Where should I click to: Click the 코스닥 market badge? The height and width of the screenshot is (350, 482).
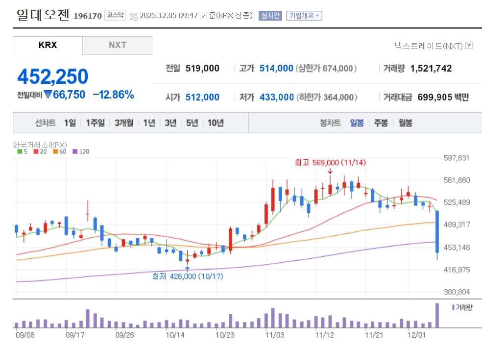tap(115, 15)
